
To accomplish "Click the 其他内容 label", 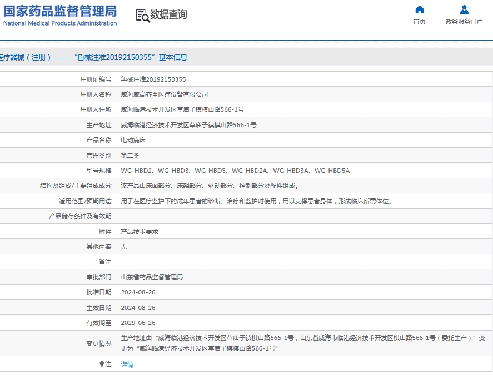I will click(99, 247).
